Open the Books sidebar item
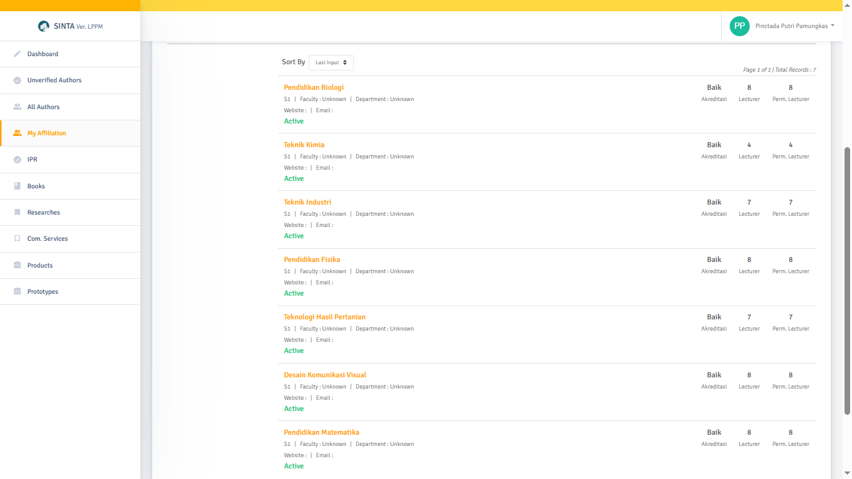852x479 pixels. (x=70, y=186)
